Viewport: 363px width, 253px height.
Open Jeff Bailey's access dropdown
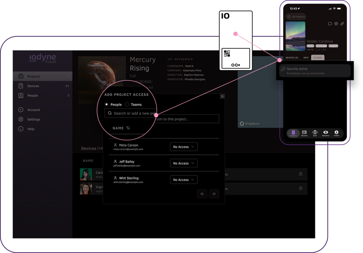pos(184,163)
